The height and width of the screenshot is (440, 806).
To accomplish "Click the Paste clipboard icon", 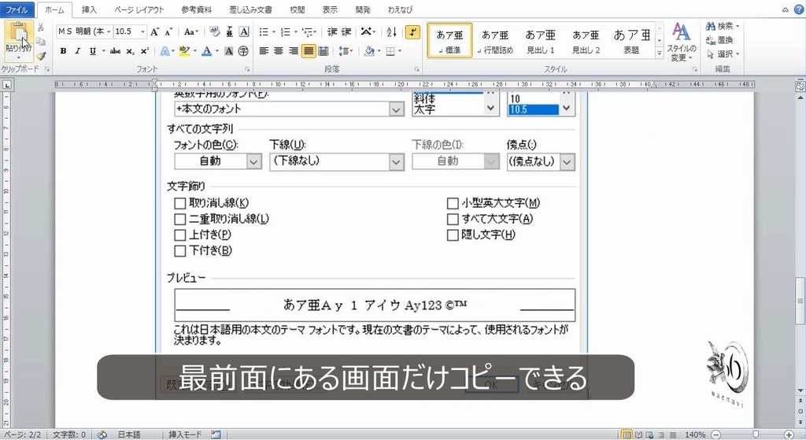I will tap(19, 33).
